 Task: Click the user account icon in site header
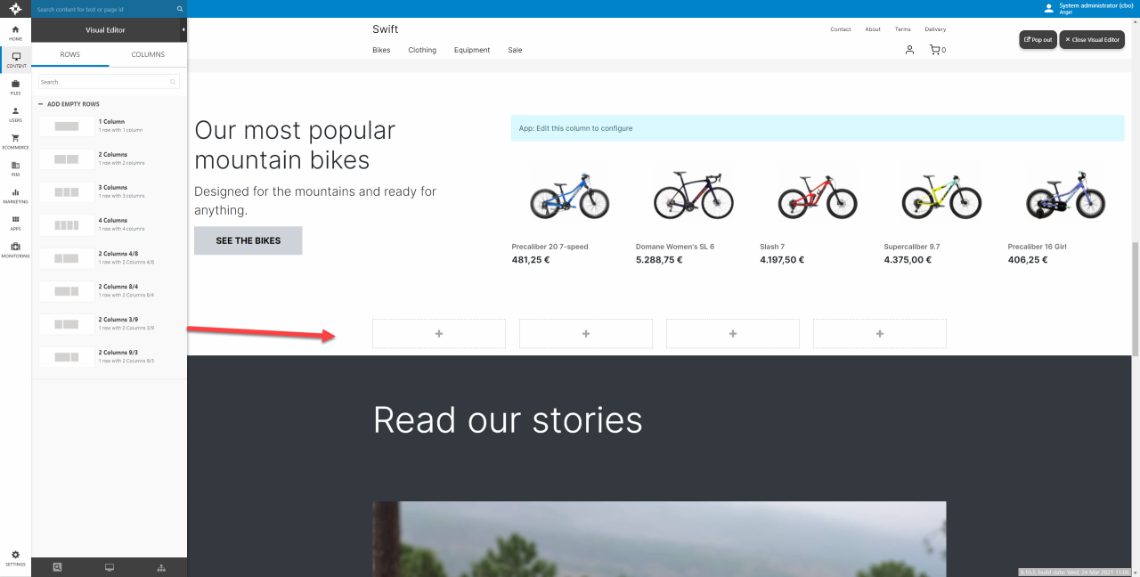coord(909,50)
